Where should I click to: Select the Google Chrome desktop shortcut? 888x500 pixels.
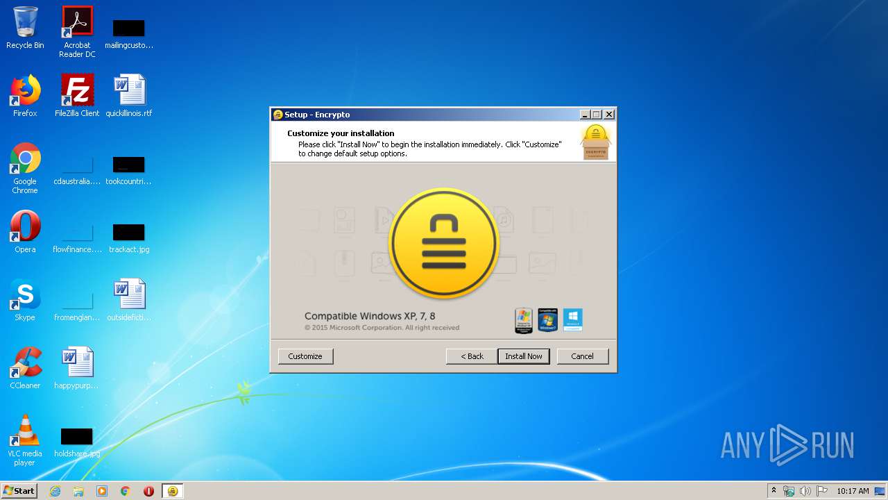25,169
